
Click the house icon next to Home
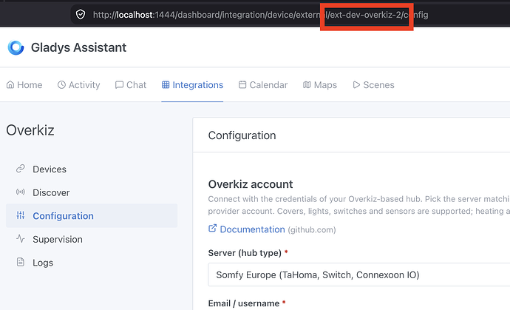coord(10,84)
